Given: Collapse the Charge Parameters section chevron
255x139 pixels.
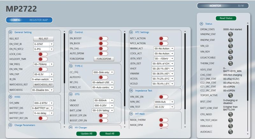Looking at the screenshot, I should (11, 125).
